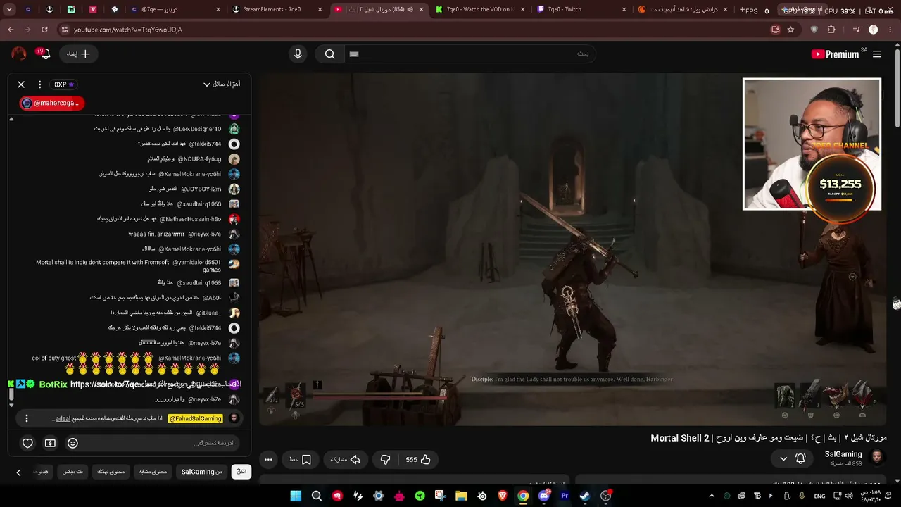901x507 pixels.
Task: Click the address bar URL
Action: click(128, 30)
